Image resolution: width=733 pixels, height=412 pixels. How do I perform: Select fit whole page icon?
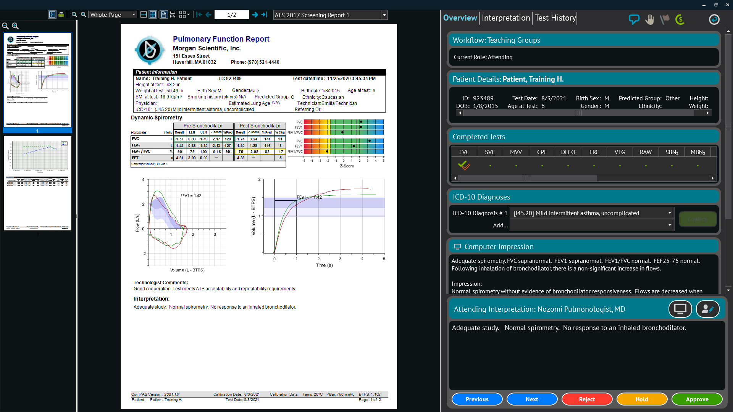[x=153, y=14]
